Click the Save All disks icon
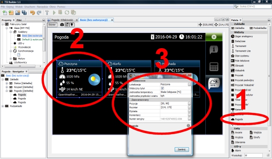 coord(24,13)
